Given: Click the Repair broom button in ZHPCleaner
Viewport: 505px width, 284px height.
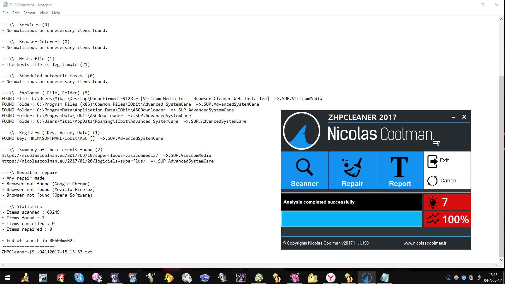Looking at the screenshot, I should (x=352, y=170).
